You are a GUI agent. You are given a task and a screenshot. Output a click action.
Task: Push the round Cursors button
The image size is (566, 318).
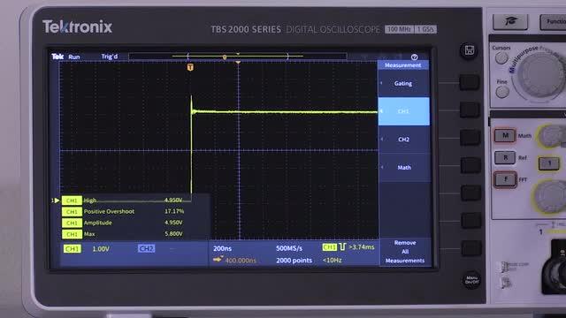[x=501, y=57]
